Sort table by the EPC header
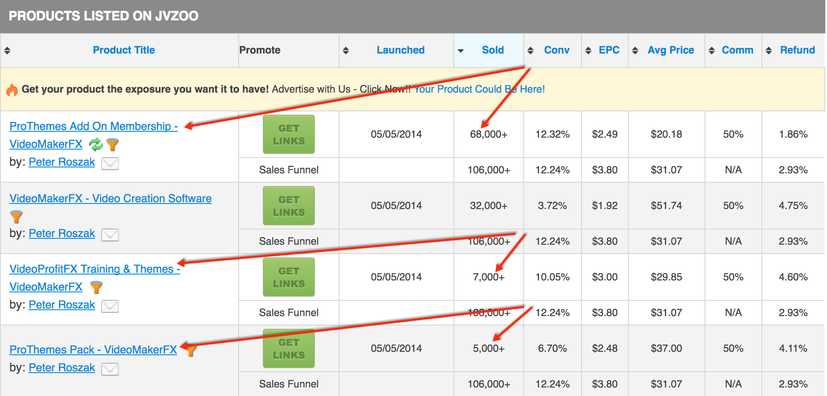 tap(609, 50)
